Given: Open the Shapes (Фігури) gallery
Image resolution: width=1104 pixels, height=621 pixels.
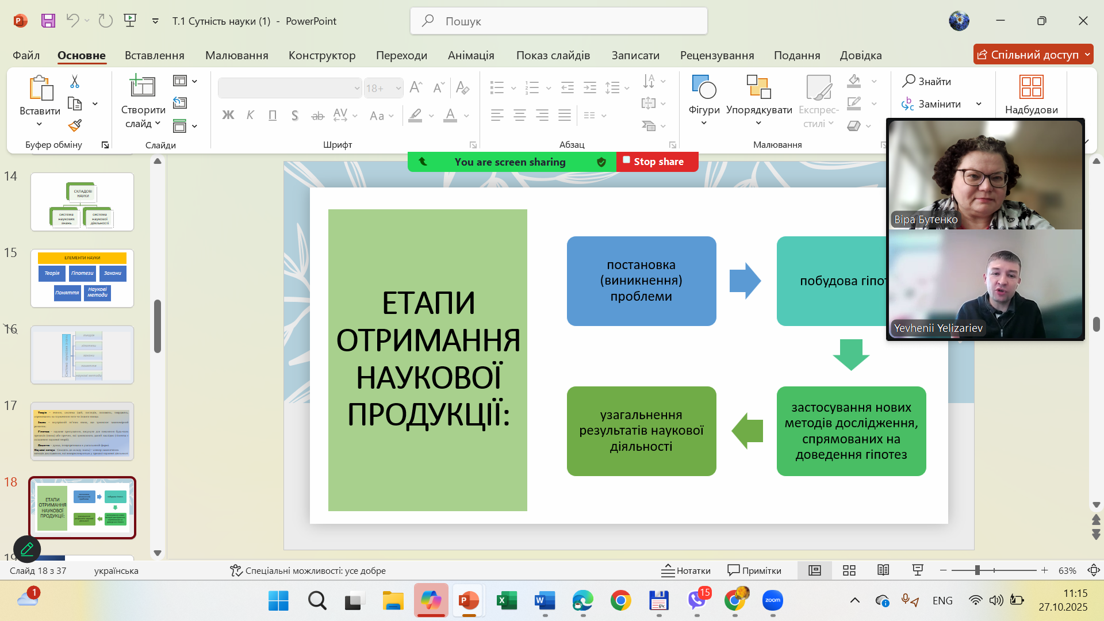Looking at the screenshot, I should [704, 99].
